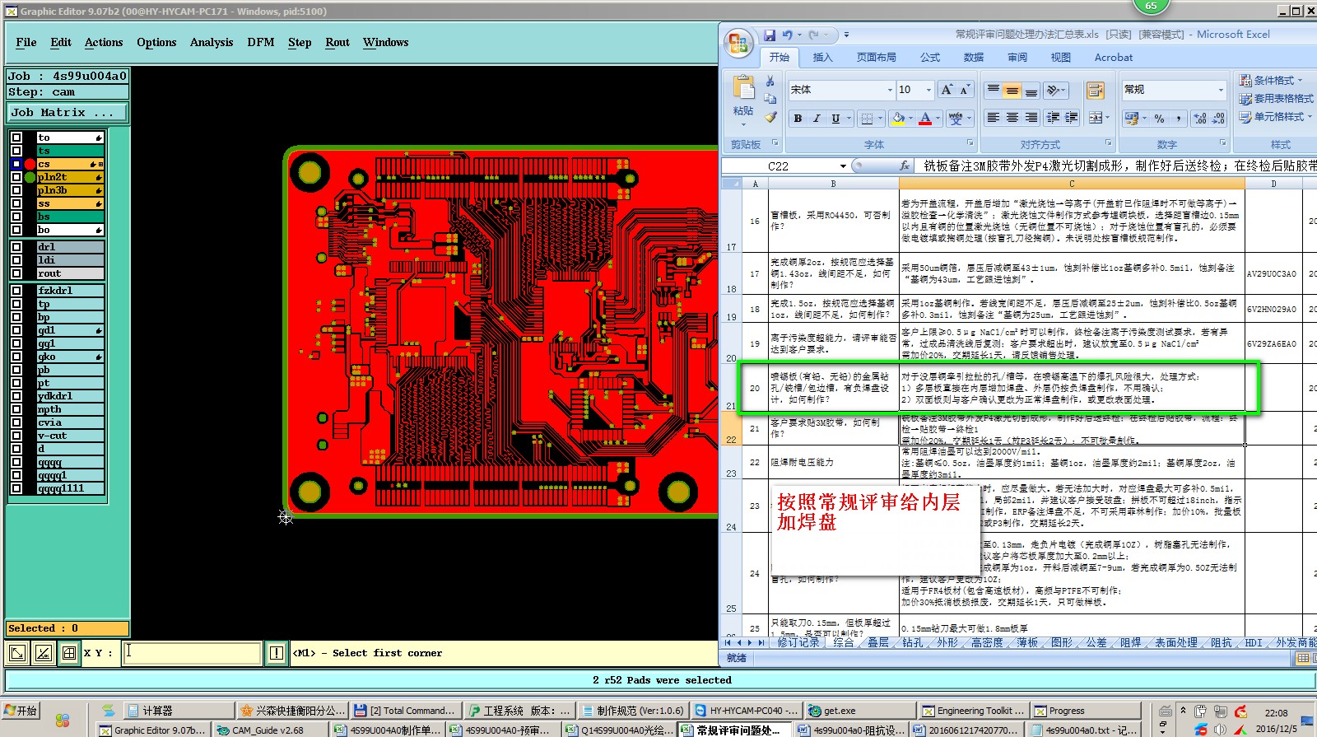Viewport: 1317px width, 737px height.
Task: Toggle the checkbox for layer ts
Action: click(16, 151)
